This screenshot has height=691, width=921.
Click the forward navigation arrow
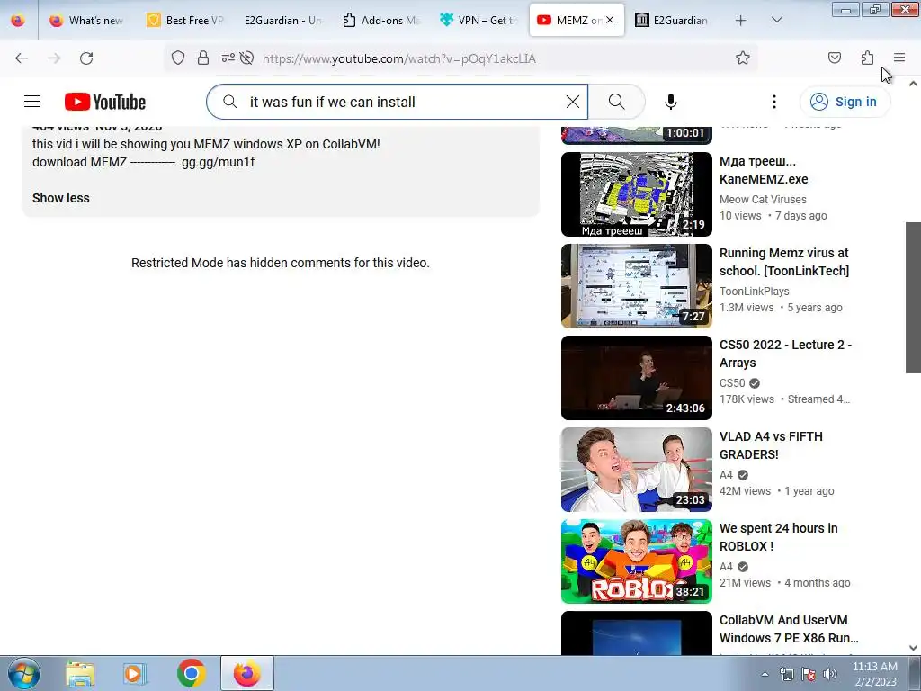[54, 58]
